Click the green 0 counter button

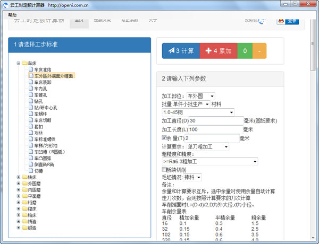coord(245,51)
